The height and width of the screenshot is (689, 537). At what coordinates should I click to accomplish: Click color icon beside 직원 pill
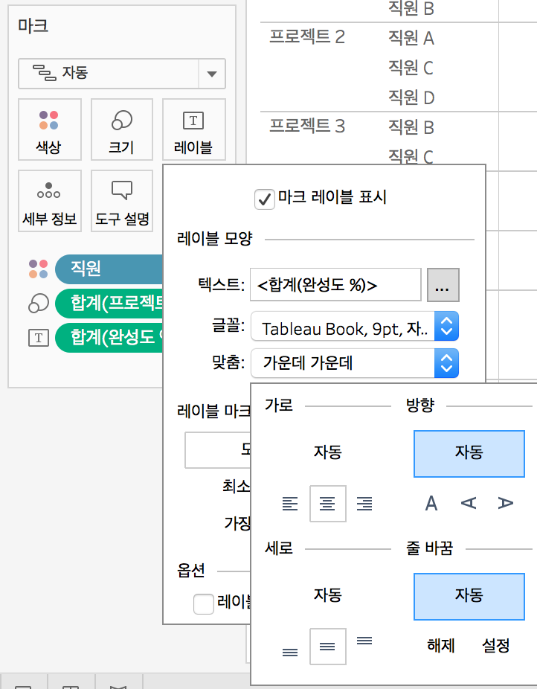click(38, 269)
